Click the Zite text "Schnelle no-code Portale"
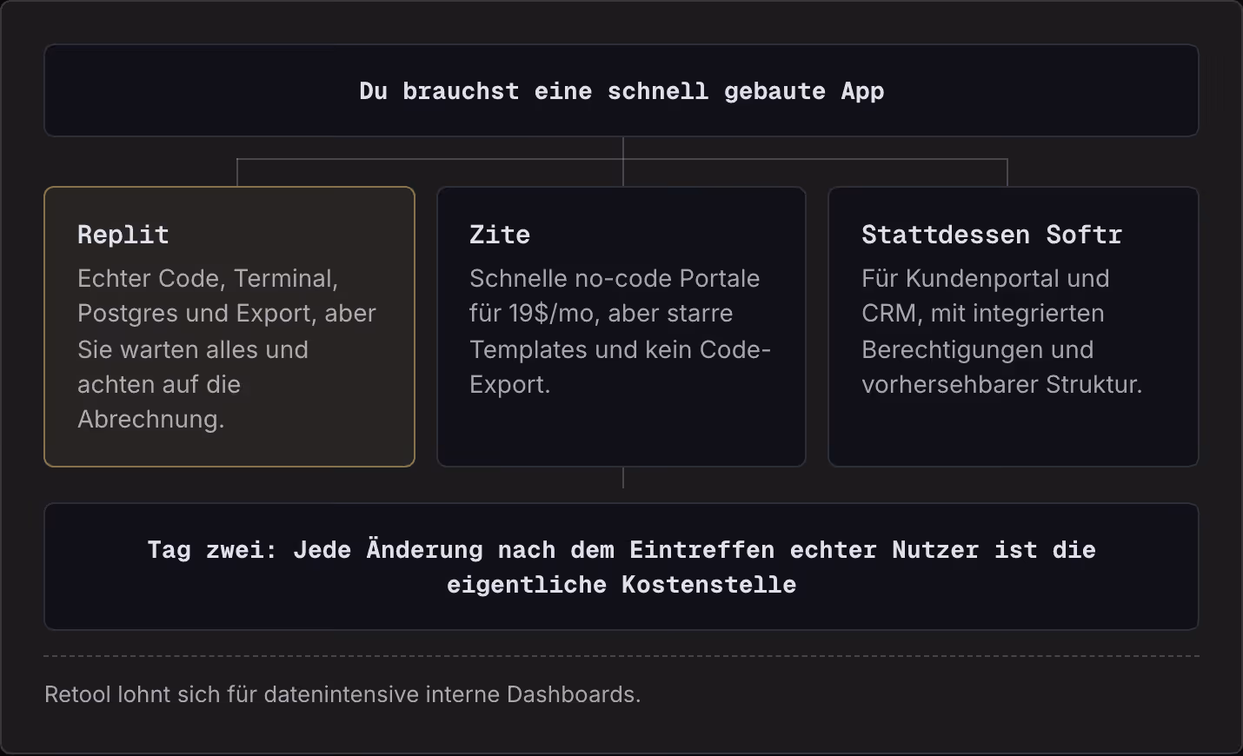This screenshot has height=756, width=1243. pyautogui.click(x=615, y=278)
